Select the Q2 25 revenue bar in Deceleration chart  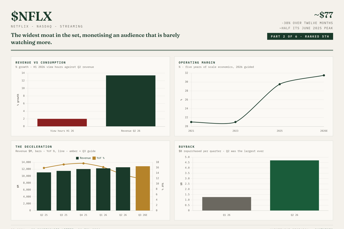tap(44, 191)
